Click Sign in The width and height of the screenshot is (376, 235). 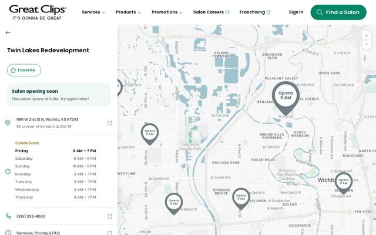point(296,12)
